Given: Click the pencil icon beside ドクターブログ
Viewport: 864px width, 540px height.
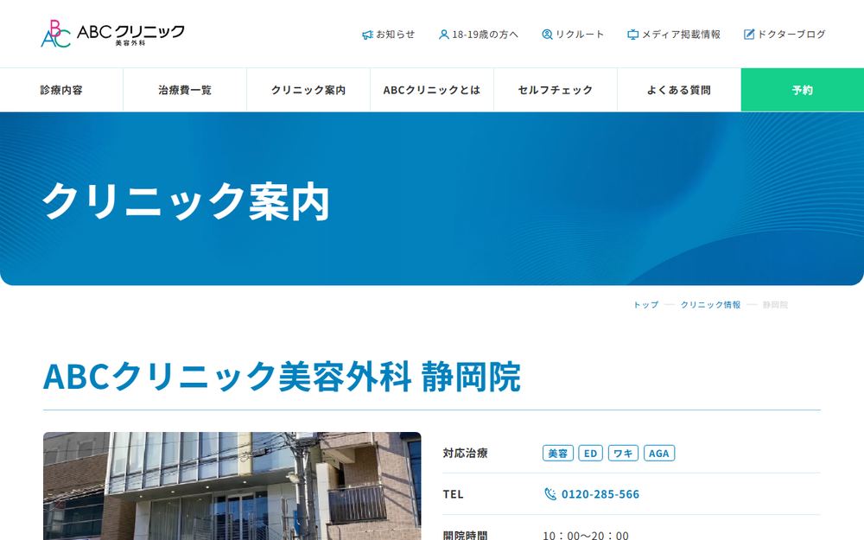Looking at the screenshot, I should [749, 35].
